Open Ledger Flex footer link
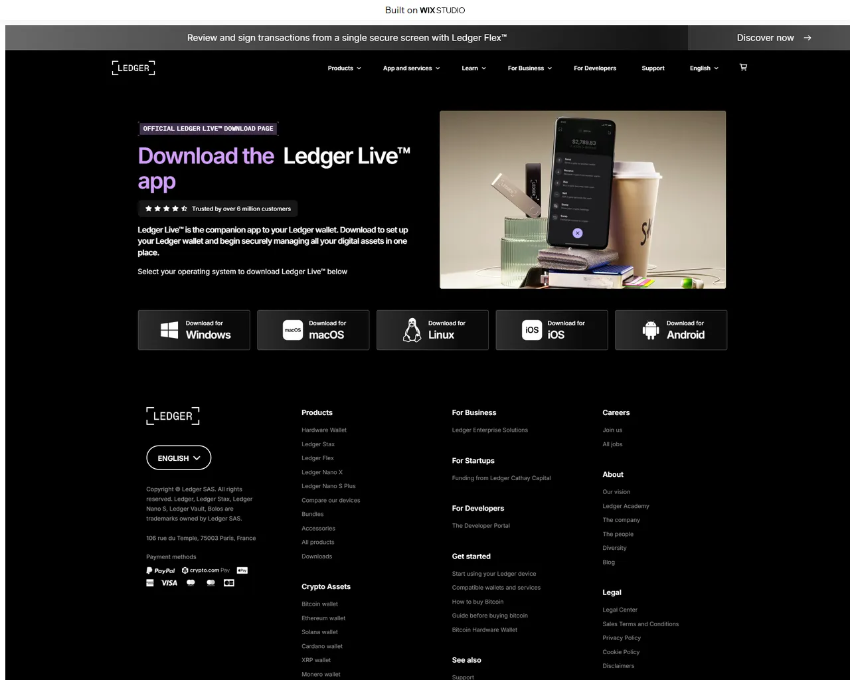The width and height of the screenshot is (850, 680). pyautogui.click(x=317, y=458)
